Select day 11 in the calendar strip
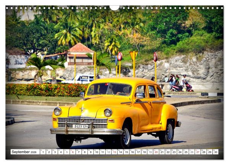229x165 pixels. click(x=103, y=152)
